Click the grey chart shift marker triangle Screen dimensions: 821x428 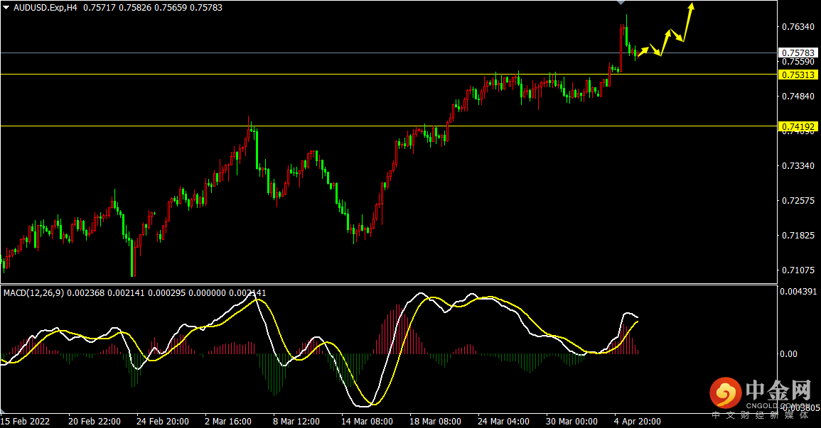(x=621, y=3)
